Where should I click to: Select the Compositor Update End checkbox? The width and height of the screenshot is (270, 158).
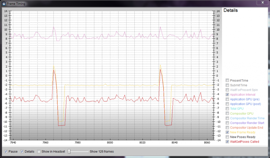(227, 128)
